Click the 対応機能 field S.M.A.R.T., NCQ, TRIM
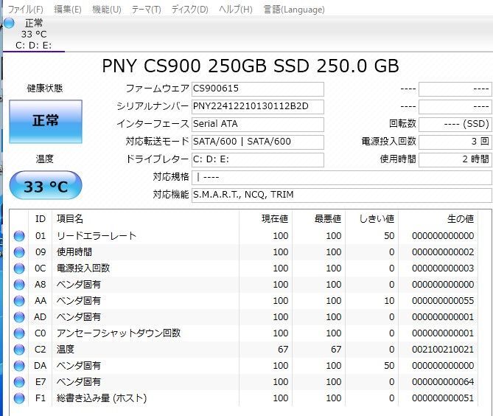 click(342, 195)
